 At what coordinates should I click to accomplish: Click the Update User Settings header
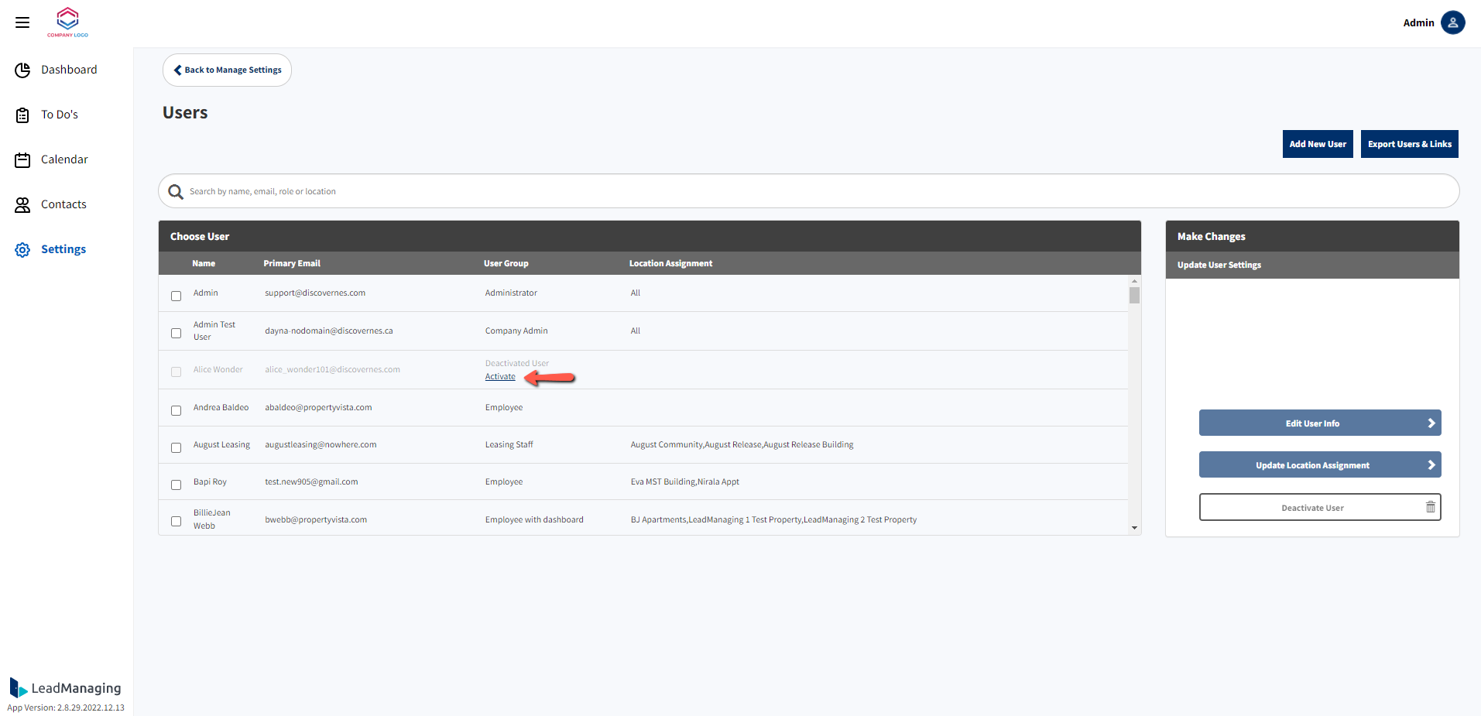pos(1219,265)
